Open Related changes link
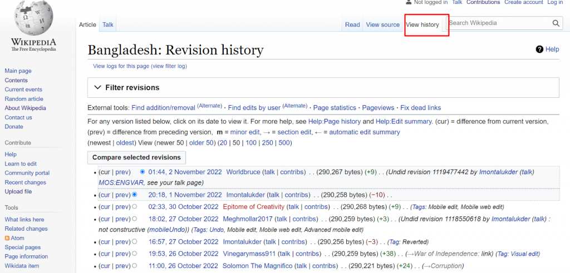This screenshot has height=273, width=570. pyautogui.click(x=26, y=229)
